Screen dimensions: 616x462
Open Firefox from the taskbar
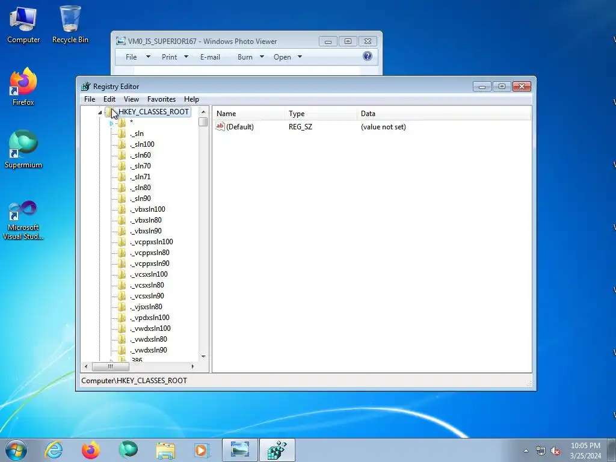90,450
